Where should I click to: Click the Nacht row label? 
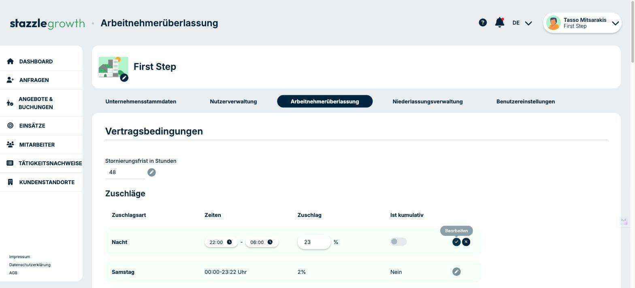[119, 242]
